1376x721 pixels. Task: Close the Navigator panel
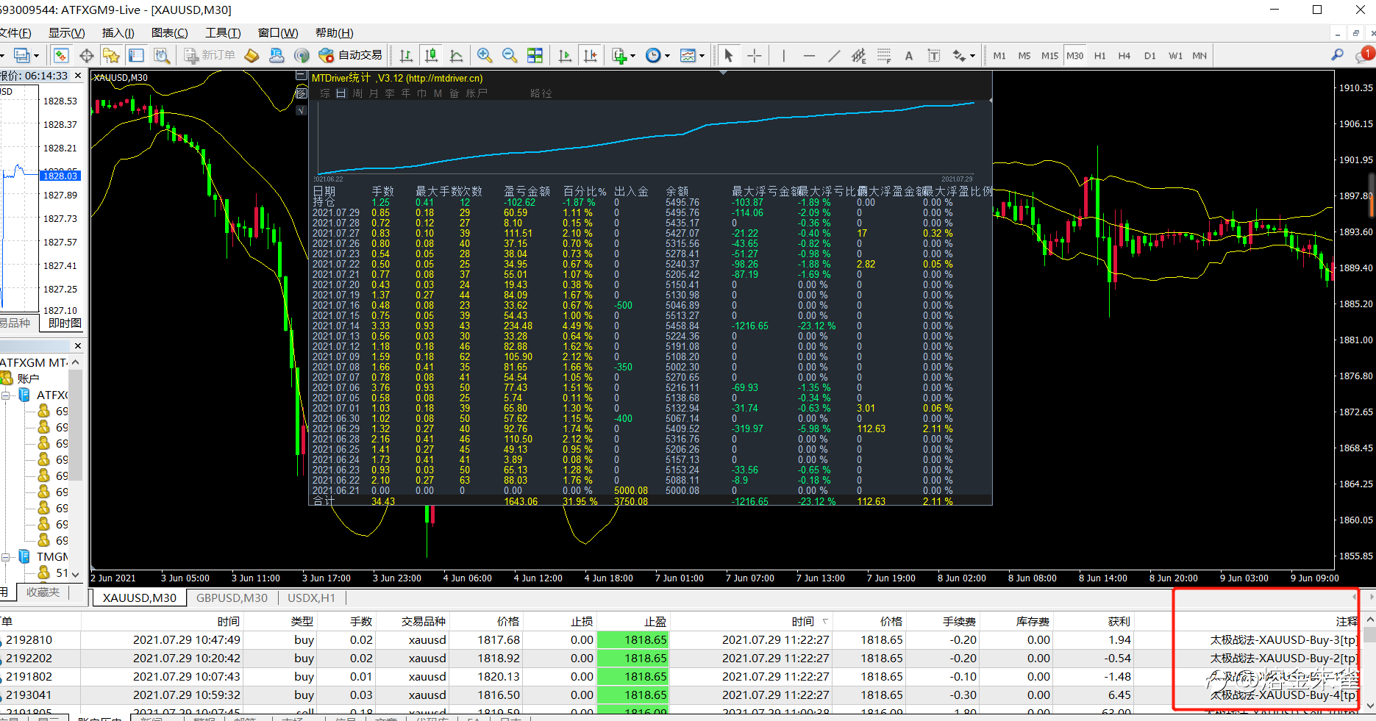(78, 345)
